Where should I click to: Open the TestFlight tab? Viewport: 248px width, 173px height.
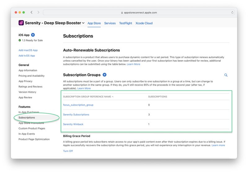(x=126, y=23)
